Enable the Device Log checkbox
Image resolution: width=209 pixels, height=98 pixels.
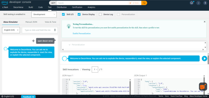100,14
